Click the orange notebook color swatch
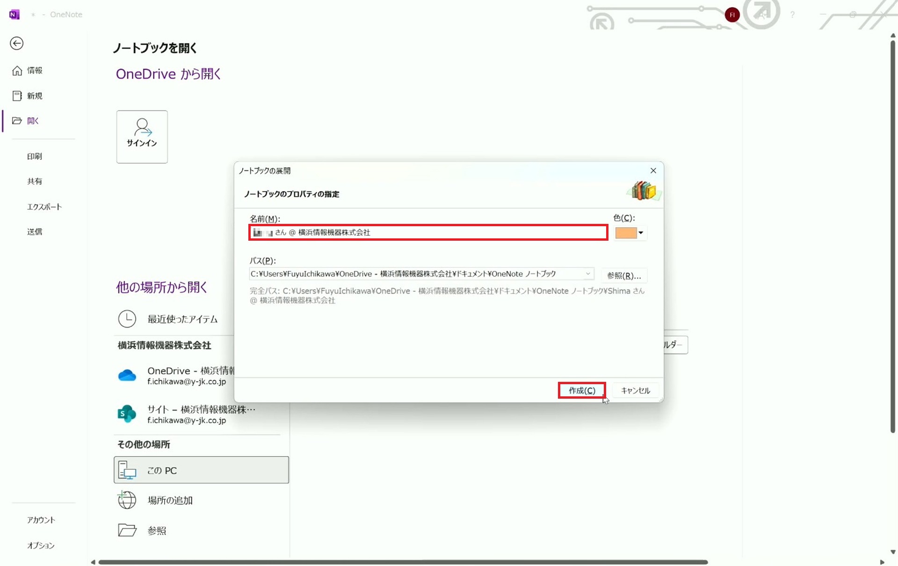The image size is (898, 566). [x=626, y=233]
